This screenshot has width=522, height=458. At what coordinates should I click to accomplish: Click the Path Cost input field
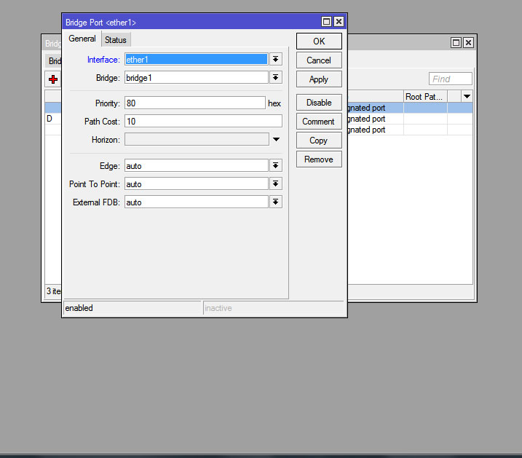click(203, 122)
